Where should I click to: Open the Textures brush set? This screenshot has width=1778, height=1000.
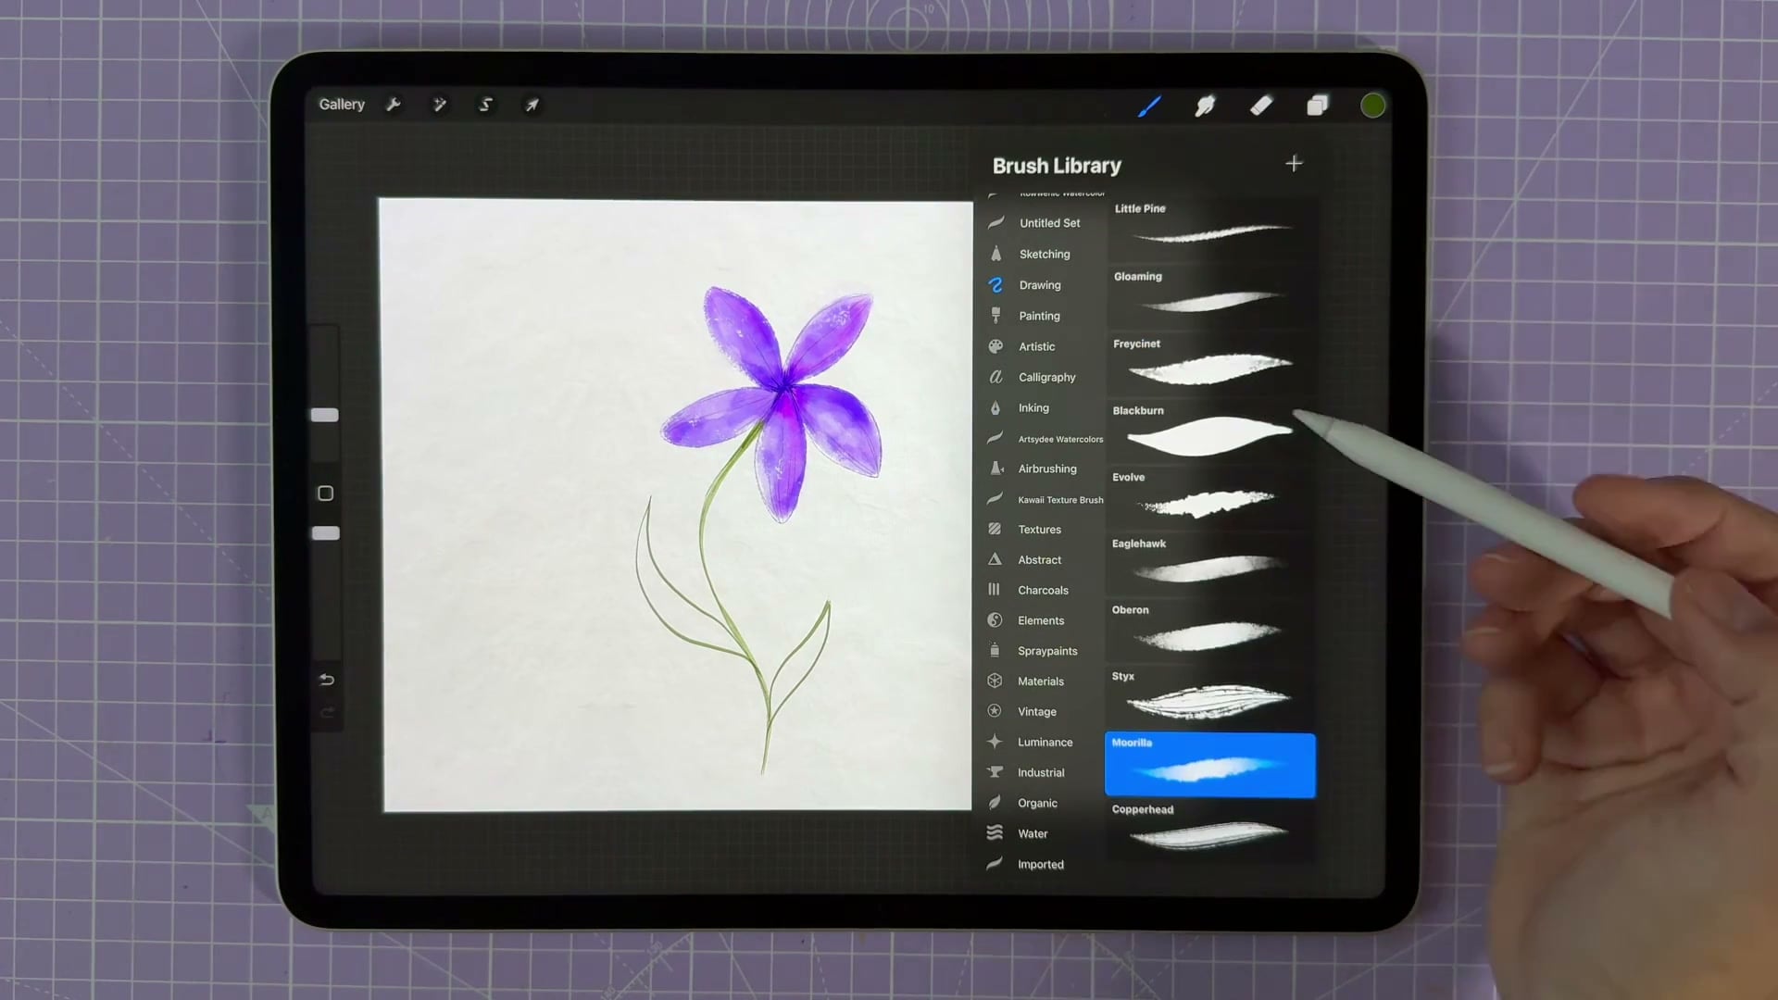click(x=1044, y=530)
